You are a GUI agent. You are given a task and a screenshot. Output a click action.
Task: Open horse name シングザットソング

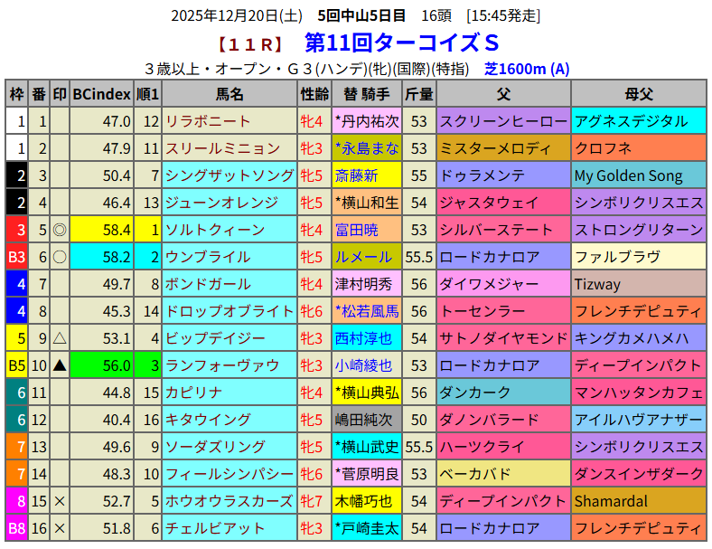230,175
